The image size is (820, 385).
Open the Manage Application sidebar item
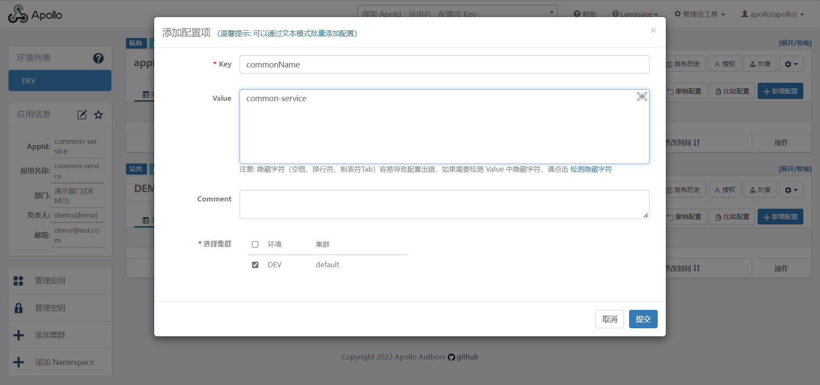pyautogui.click(x=50, y=281)
